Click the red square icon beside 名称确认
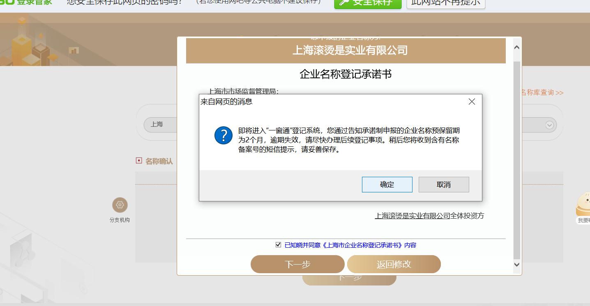This screenshot has height=306, width=590. click(138, 161)
